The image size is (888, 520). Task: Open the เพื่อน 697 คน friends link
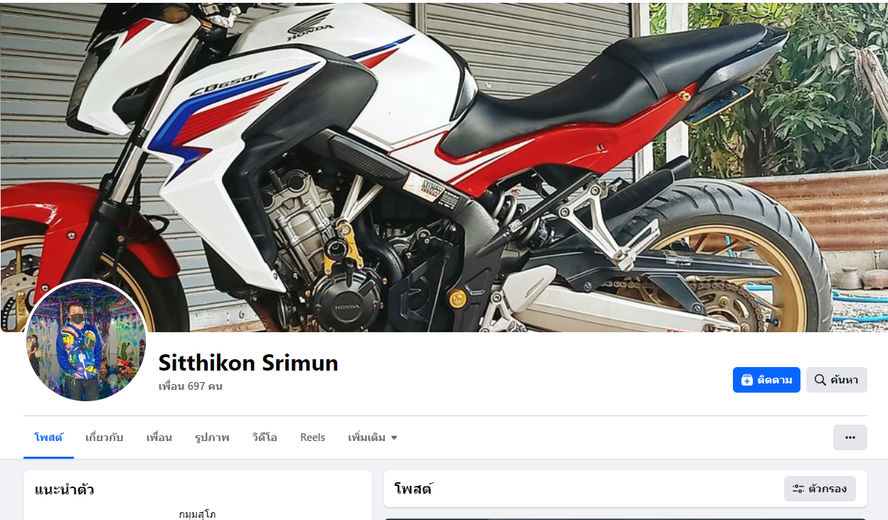pos(190,386)
